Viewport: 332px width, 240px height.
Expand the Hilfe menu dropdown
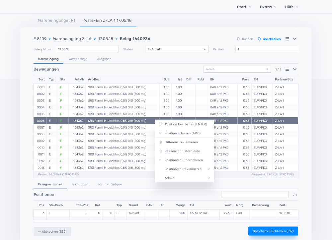pyautogui.click(x=291, y=7)
